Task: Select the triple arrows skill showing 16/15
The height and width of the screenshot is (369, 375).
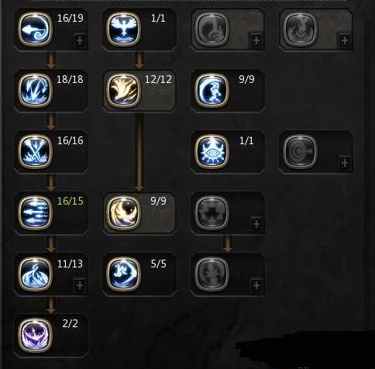Action: click(x=35, y=212)
